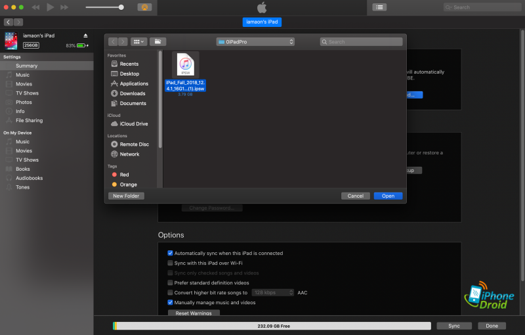Enable Prefer standard definition videos
This screenshot has width=525, height=335.
coord(170,282)
